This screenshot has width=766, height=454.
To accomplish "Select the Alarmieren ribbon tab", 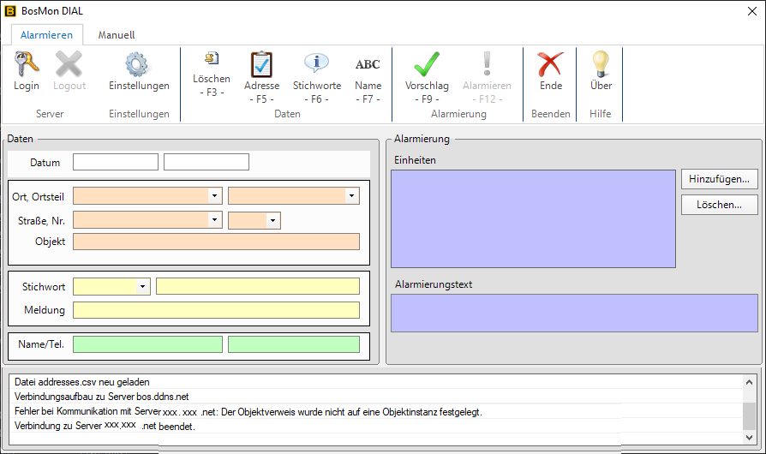I will tap(46, 35).
